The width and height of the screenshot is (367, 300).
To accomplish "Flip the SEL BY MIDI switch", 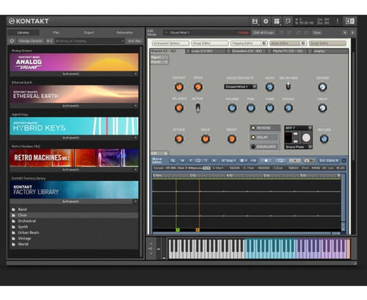I will [288, 86].
